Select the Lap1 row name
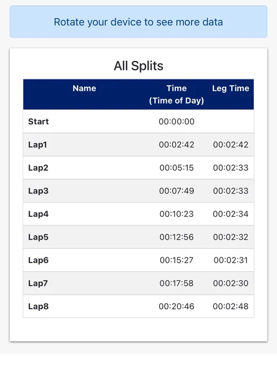 [x=37, y=145]
